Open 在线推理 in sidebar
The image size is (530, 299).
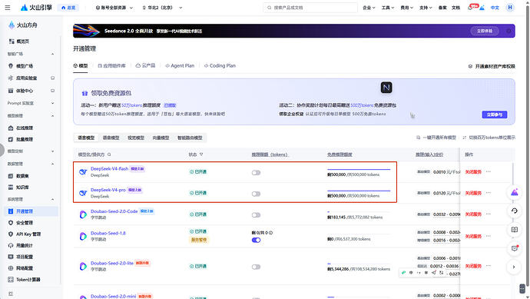coord(21,128)
